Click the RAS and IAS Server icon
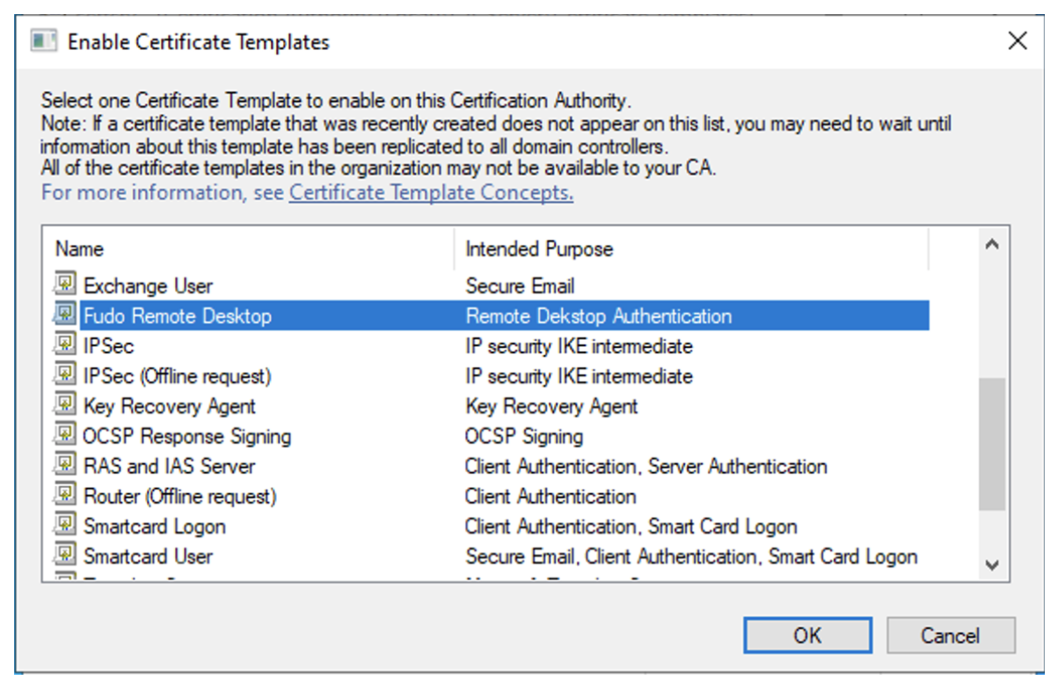This screenshot has height=695, width=1058. click(66, 465)
